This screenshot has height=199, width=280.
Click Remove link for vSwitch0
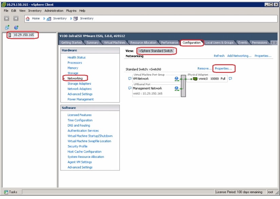(x=204, y=68)
